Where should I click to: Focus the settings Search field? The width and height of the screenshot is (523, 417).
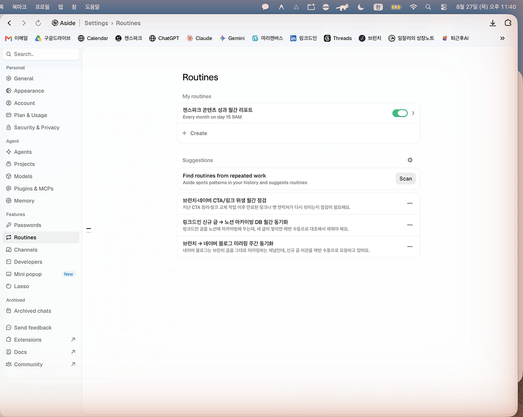(x=41, y=54)
